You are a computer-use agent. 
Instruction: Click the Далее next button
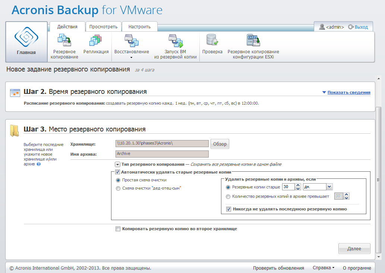(x=354, y=248)
